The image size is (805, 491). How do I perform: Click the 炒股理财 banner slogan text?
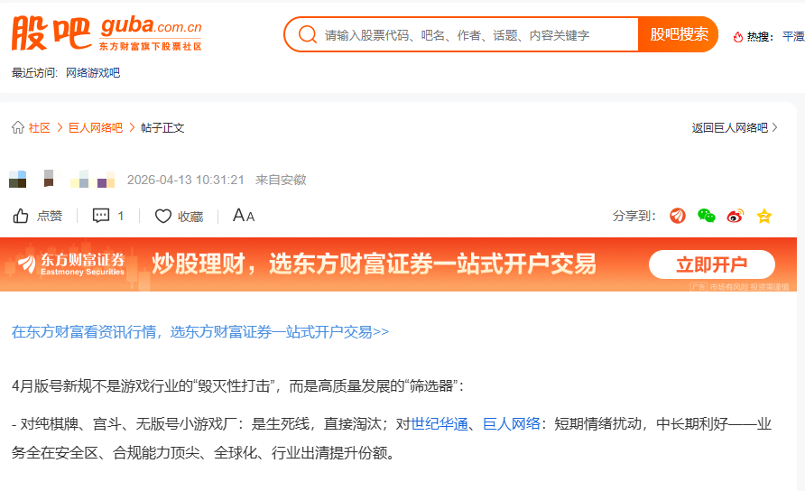(x=375, y=264)
